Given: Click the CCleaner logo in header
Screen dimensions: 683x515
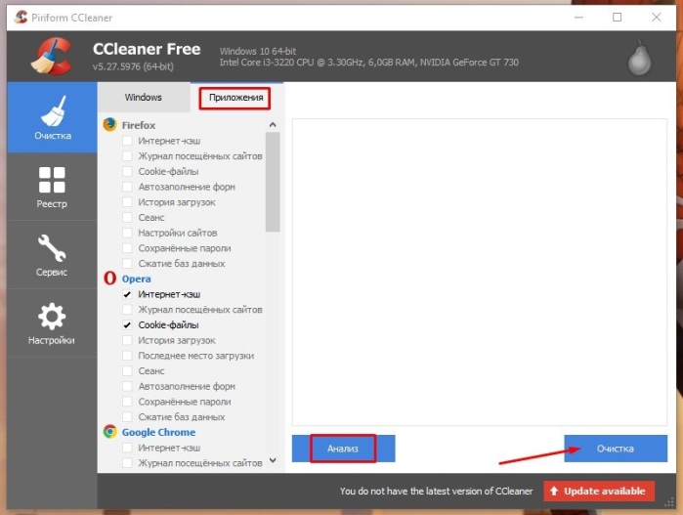Looking at the screenshot, I should 52,57.
